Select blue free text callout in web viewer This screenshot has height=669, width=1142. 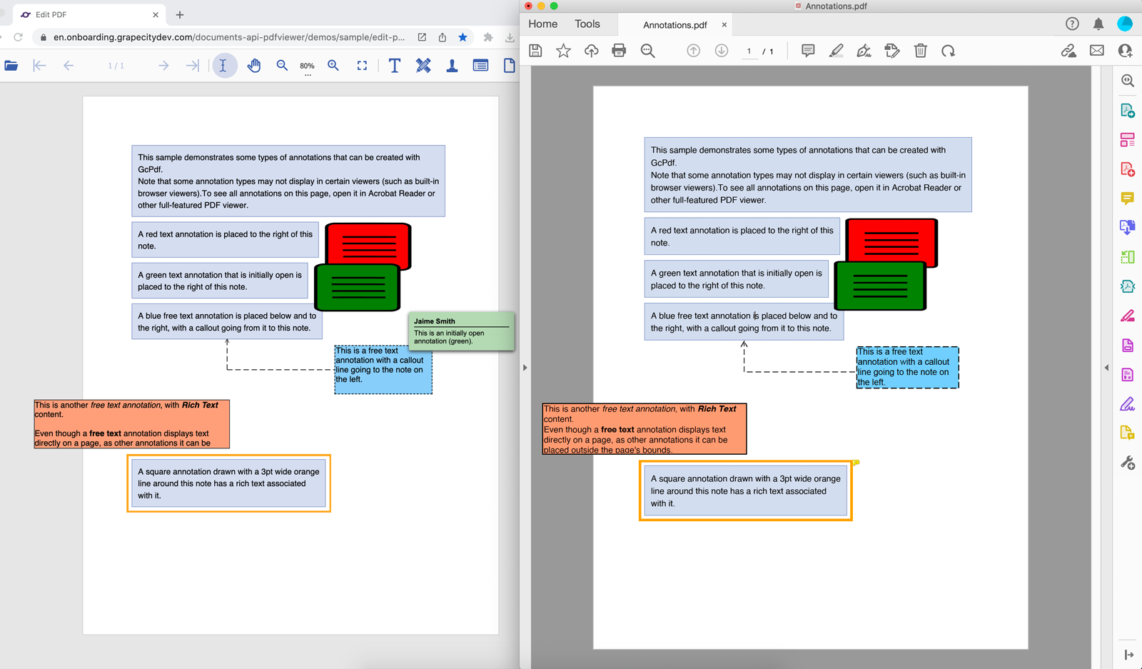[x=383, y=369]
